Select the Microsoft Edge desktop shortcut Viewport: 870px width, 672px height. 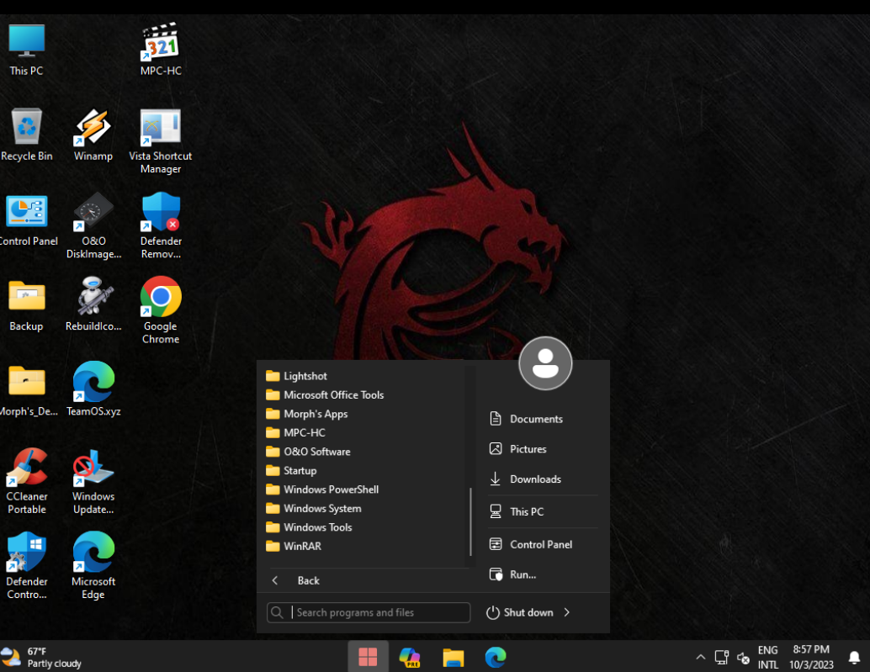[93, 566]
